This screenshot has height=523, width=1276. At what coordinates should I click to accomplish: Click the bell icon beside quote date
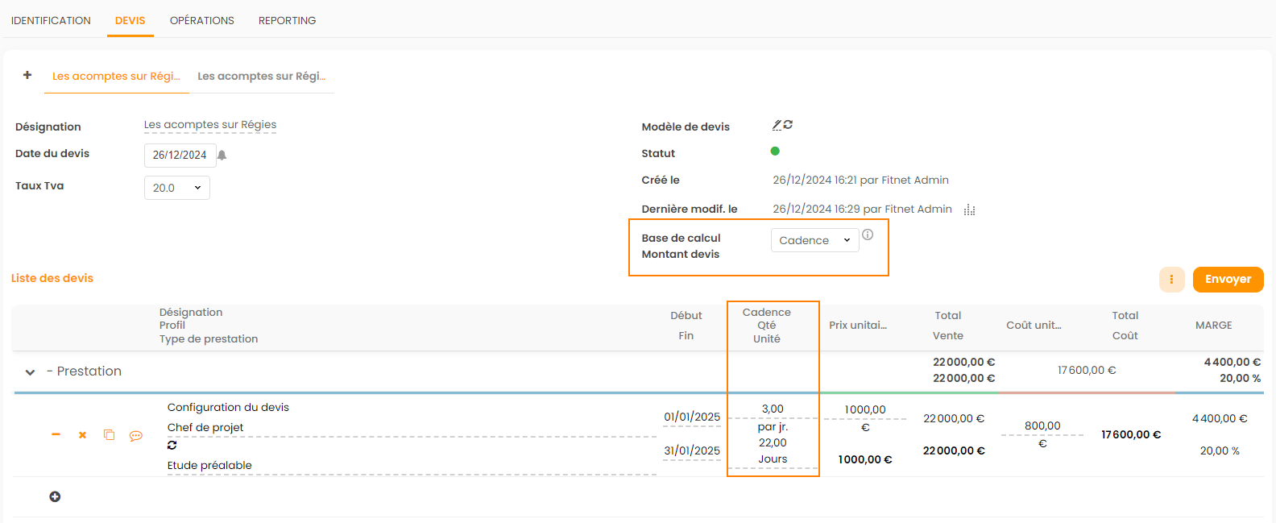click(x=222, y=155)
